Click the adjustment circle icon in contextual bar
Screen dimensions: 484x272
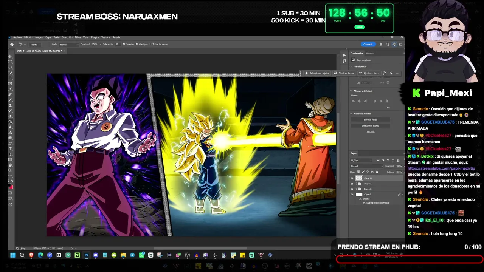point(391,73)
